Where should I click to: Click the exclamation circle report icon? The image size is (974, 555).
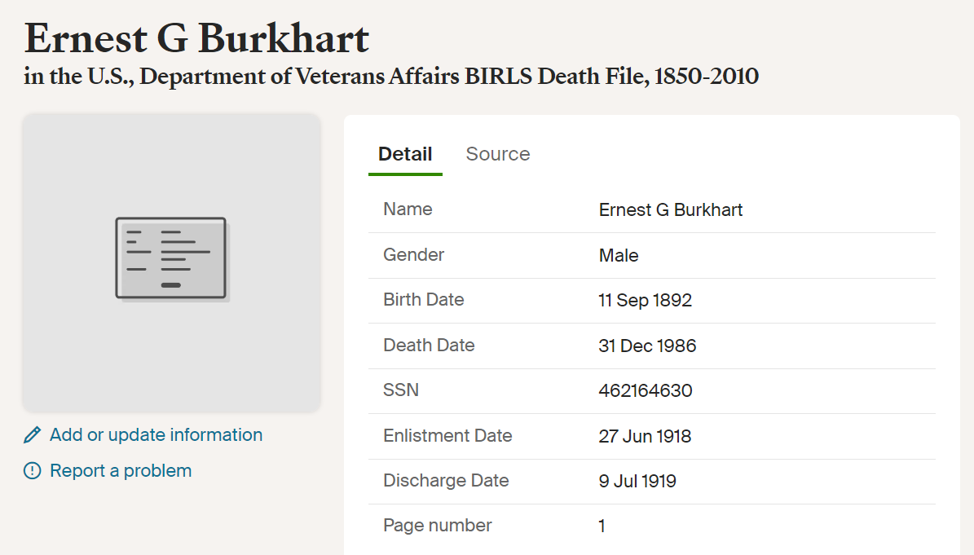(33, 470)
